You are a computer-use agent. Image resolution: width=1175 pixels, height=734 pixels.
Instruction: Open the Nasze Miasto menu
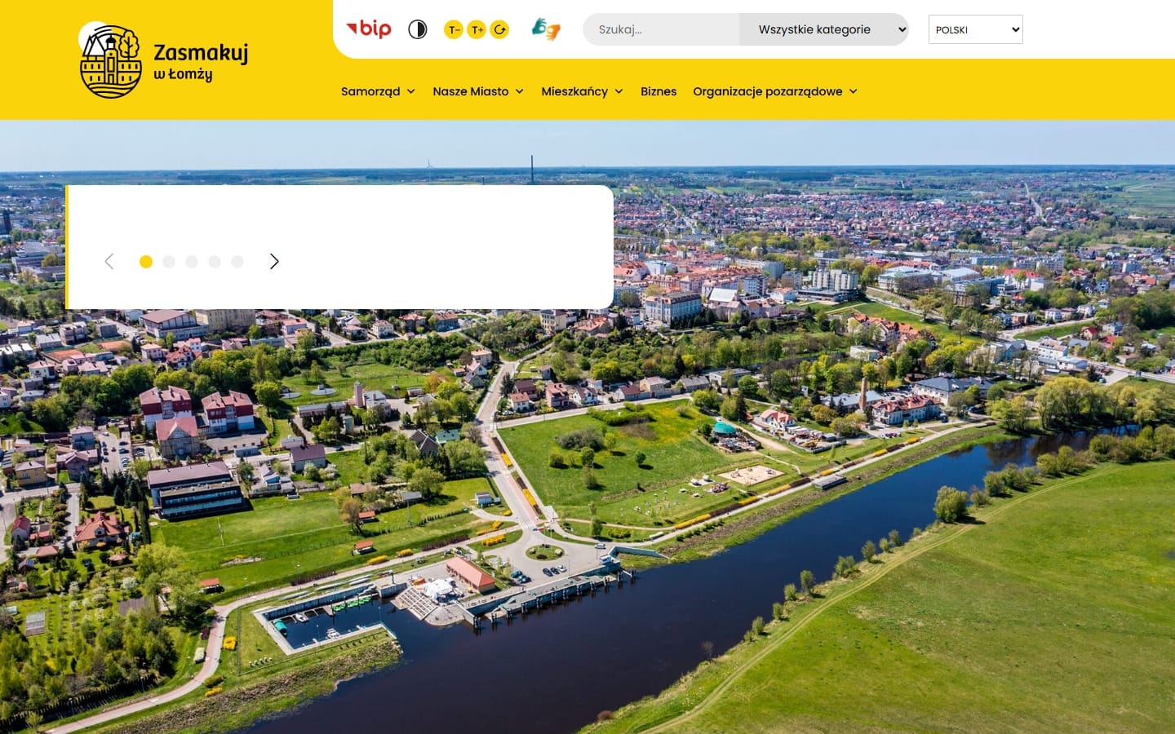[477, 91]
